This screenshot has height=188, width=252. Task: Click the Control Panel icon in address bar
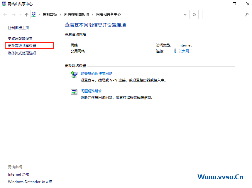pos(33,14)
